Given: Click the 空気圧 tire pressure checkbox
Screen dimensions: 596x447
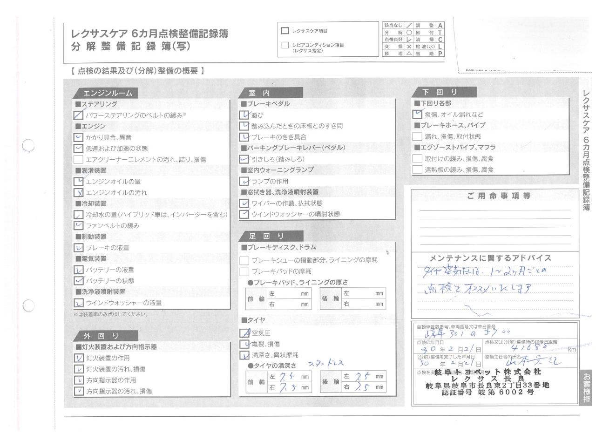Looking at the screenshot, I should click(244, 333).
